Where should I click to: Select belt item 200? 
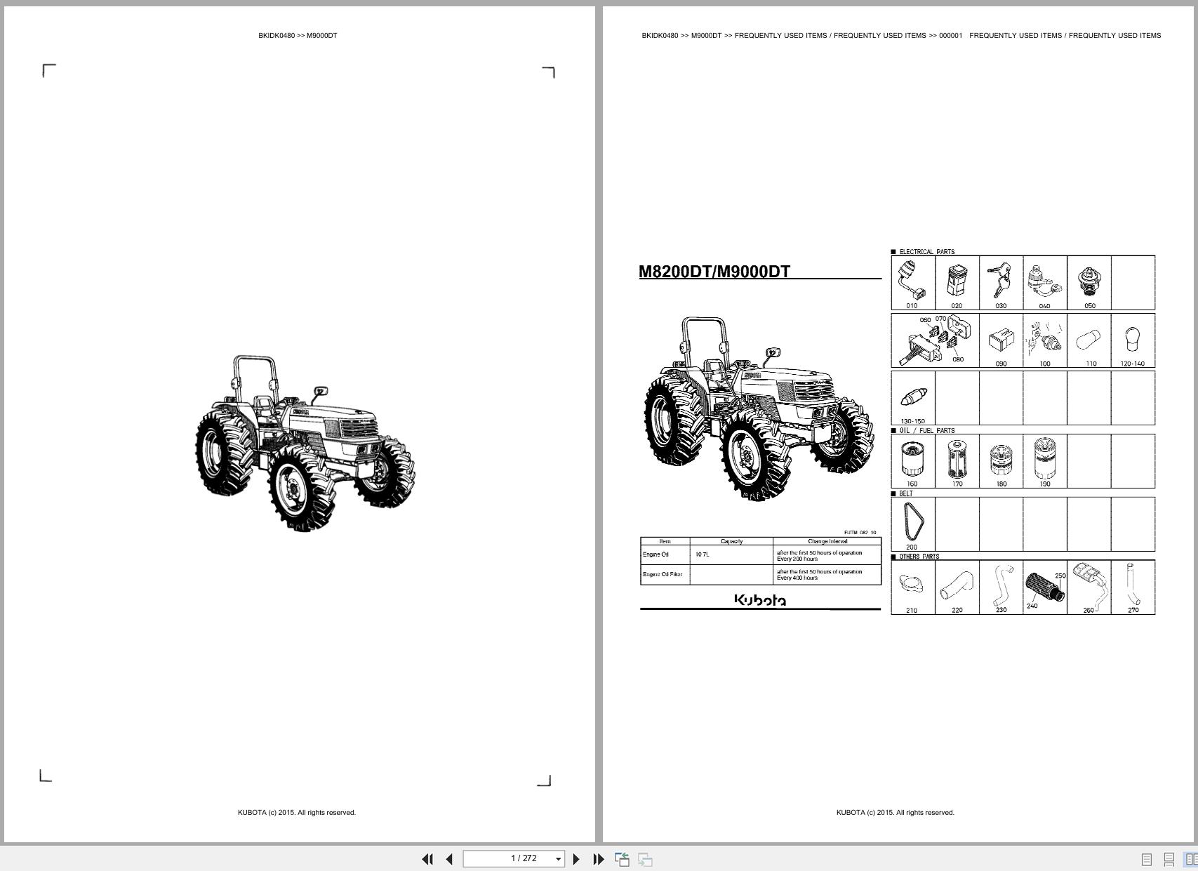912,523
